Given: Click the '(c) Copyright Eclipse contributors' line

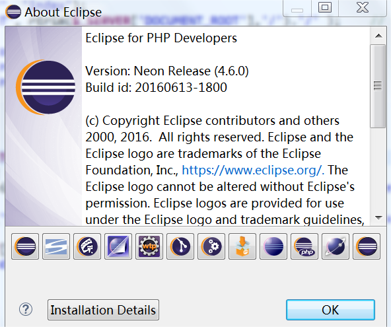Looking at the screenshot, I should tap(213, 121).
